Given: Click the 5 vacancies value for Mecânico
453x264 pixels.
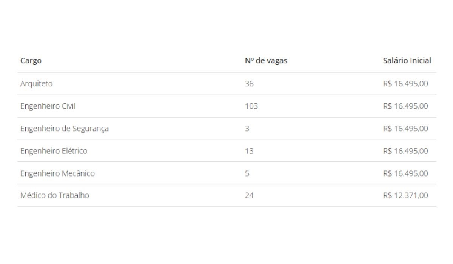Looking at the screenshot, I should (x=247, y=173).
